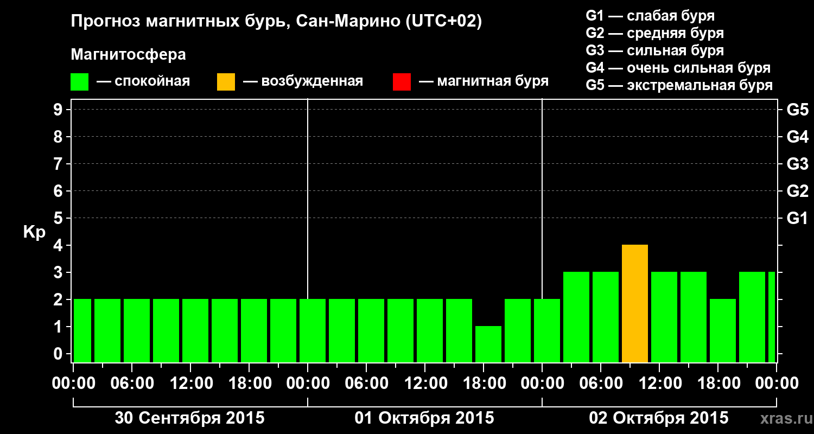The image size is (814, 434).
Task: Click the green 'спокойная' legend swatch
Action: click(x=79, y=82)
